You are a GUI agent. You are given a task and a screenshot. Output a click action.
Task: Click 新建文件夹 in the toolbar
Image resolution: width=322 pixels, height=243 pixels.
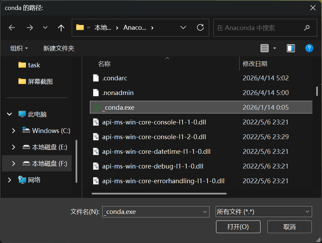tap(58, 49)
